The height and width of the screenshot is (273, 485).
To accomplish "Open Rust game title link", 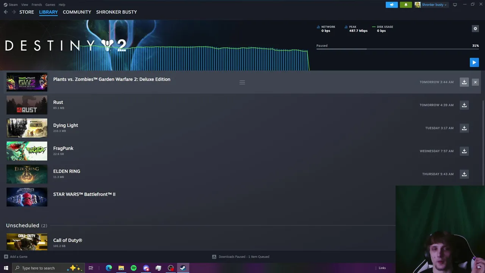I will click(58, 102).
